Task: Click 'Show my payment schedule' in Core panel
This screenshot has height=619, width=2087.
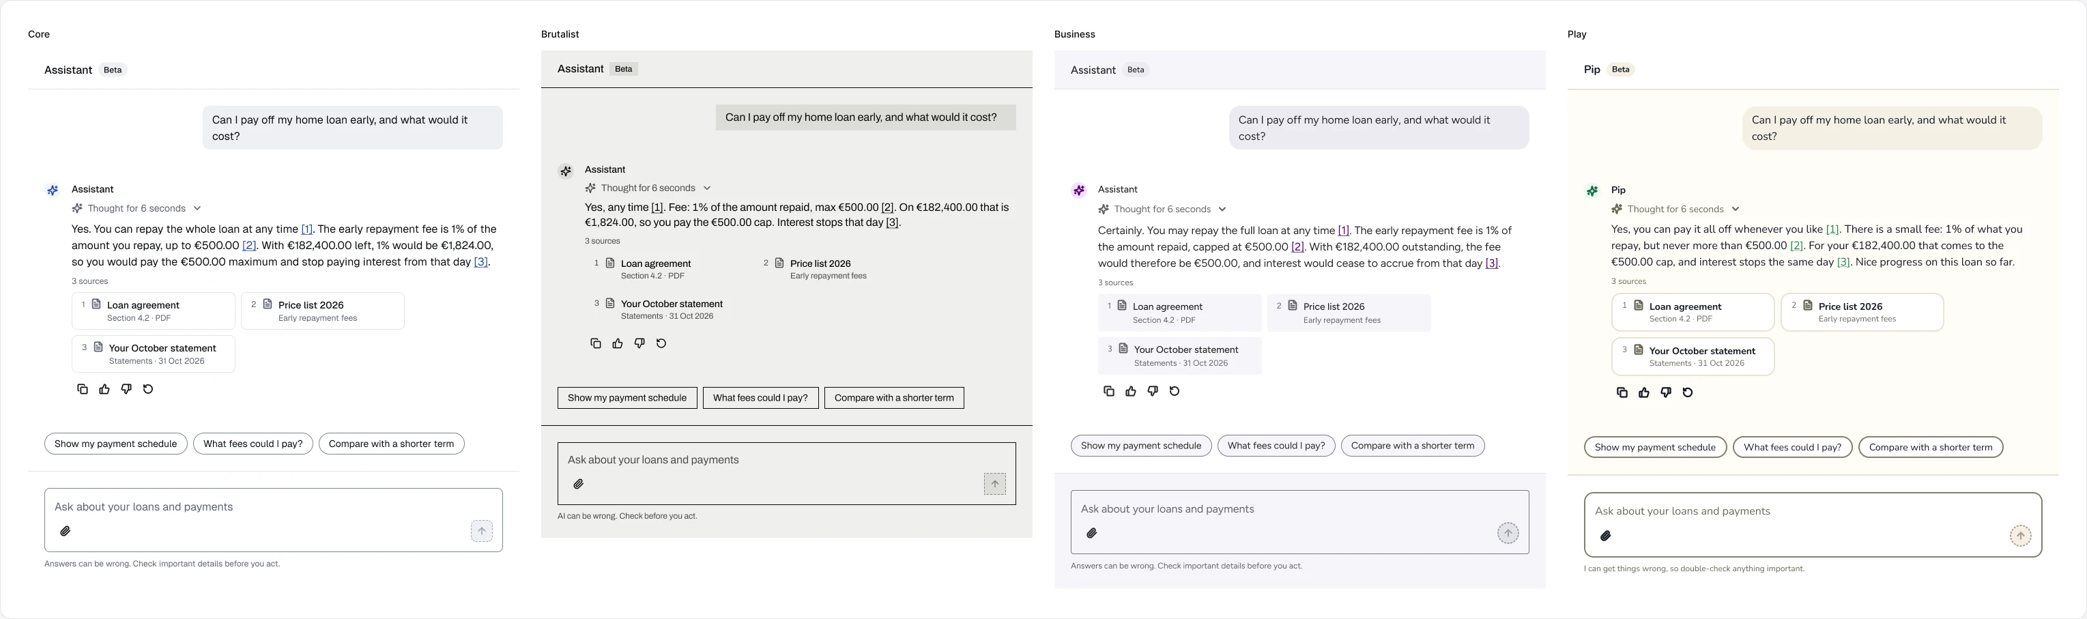Action: 116,444
